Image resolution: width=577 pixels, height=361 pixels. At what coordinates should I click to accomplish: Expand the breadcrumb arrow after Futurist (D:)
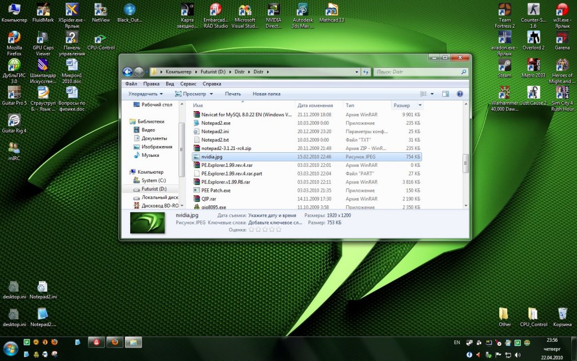(230, 72)
